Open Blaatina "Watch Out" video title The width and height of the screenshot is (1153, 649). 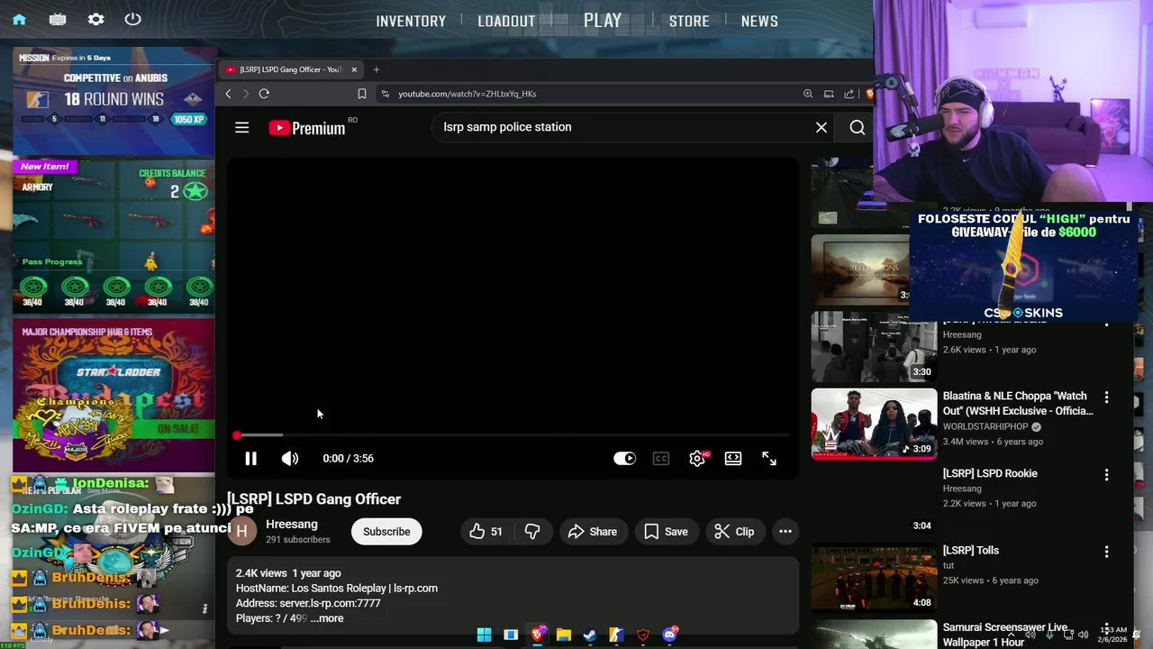(x=1018, y=403)
